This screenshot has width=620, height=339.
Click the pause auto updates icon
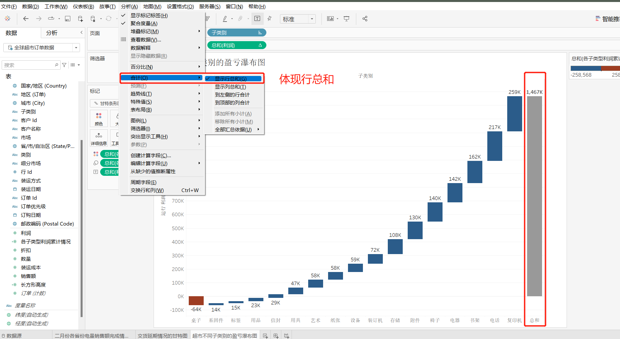click(x=93, y=19)
